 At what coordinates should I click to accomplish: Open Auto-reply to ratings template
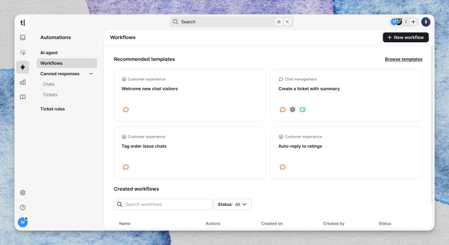(347, 153)
